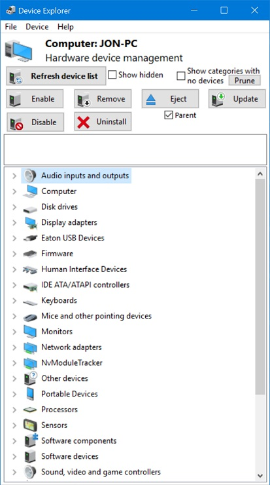270x485 pixels.
Task: Select the Display adapters icon
Action: tap(30, 222)
